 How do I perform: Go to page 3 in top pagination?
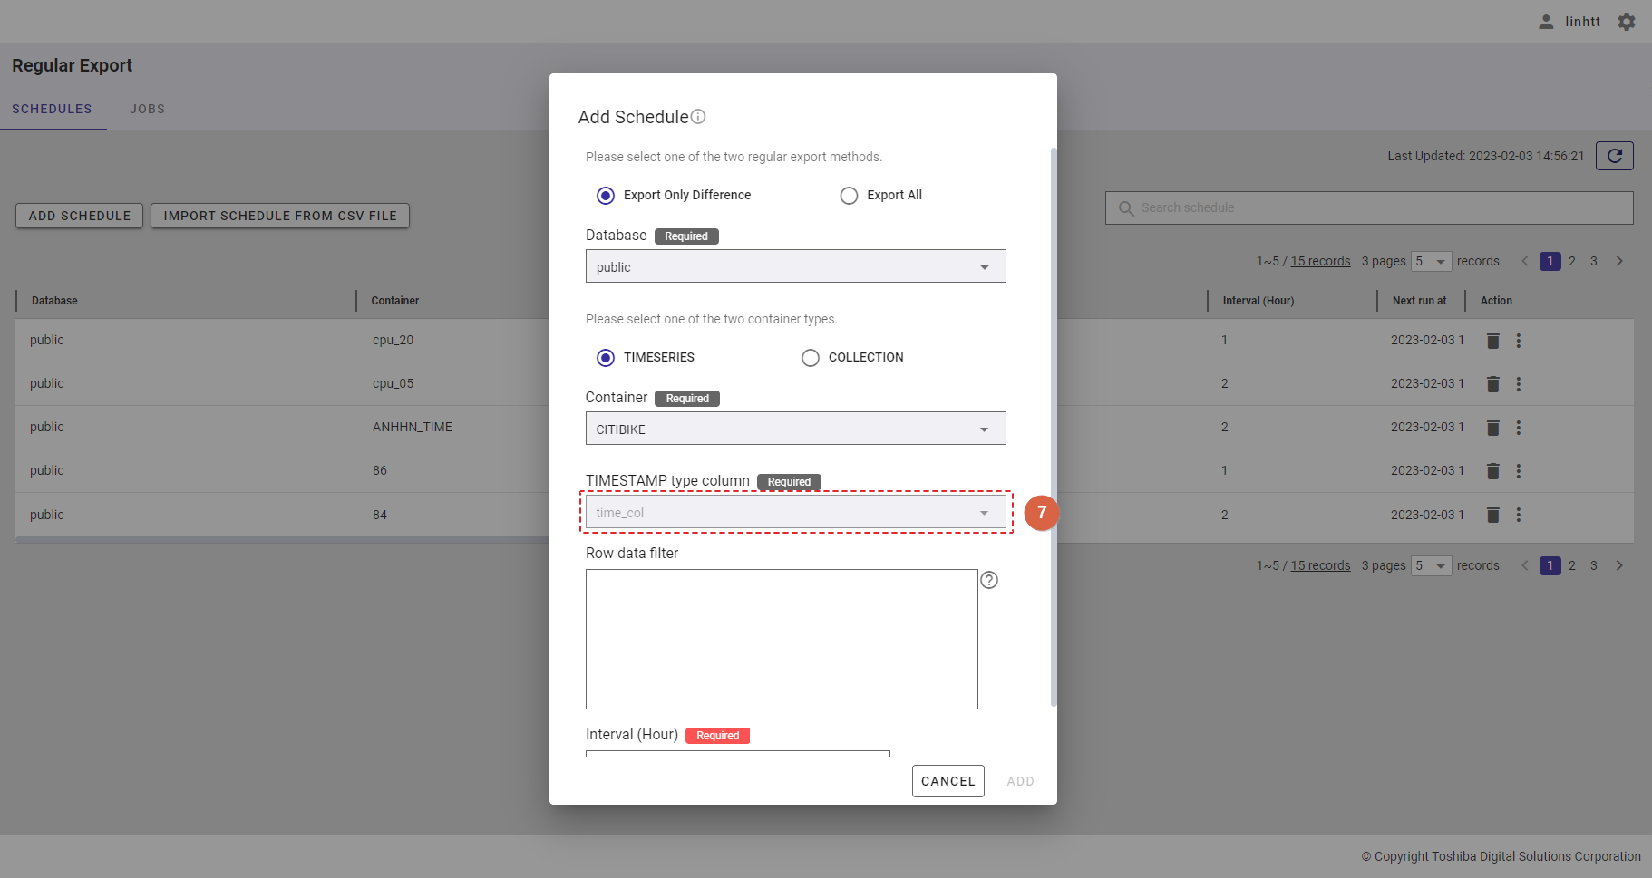[1594, 261]
